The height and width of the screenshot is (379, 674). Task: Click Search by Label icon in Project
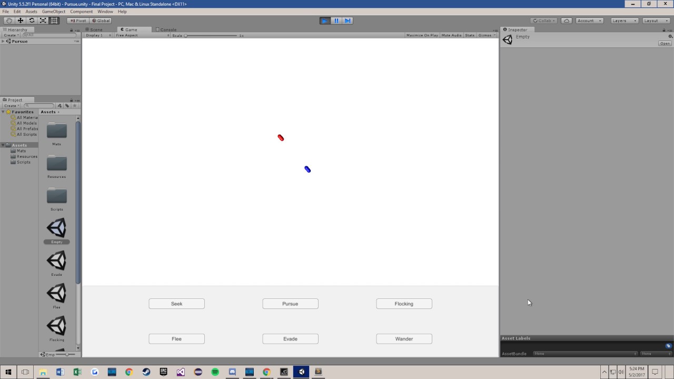point(67,106)
